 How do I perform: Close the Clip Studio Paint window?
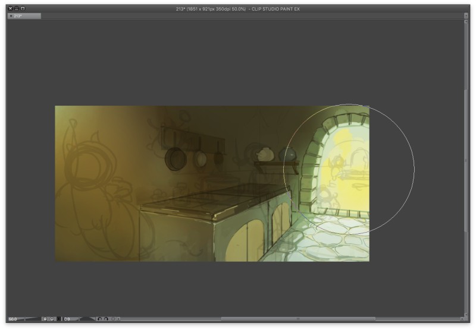(10, 8)
